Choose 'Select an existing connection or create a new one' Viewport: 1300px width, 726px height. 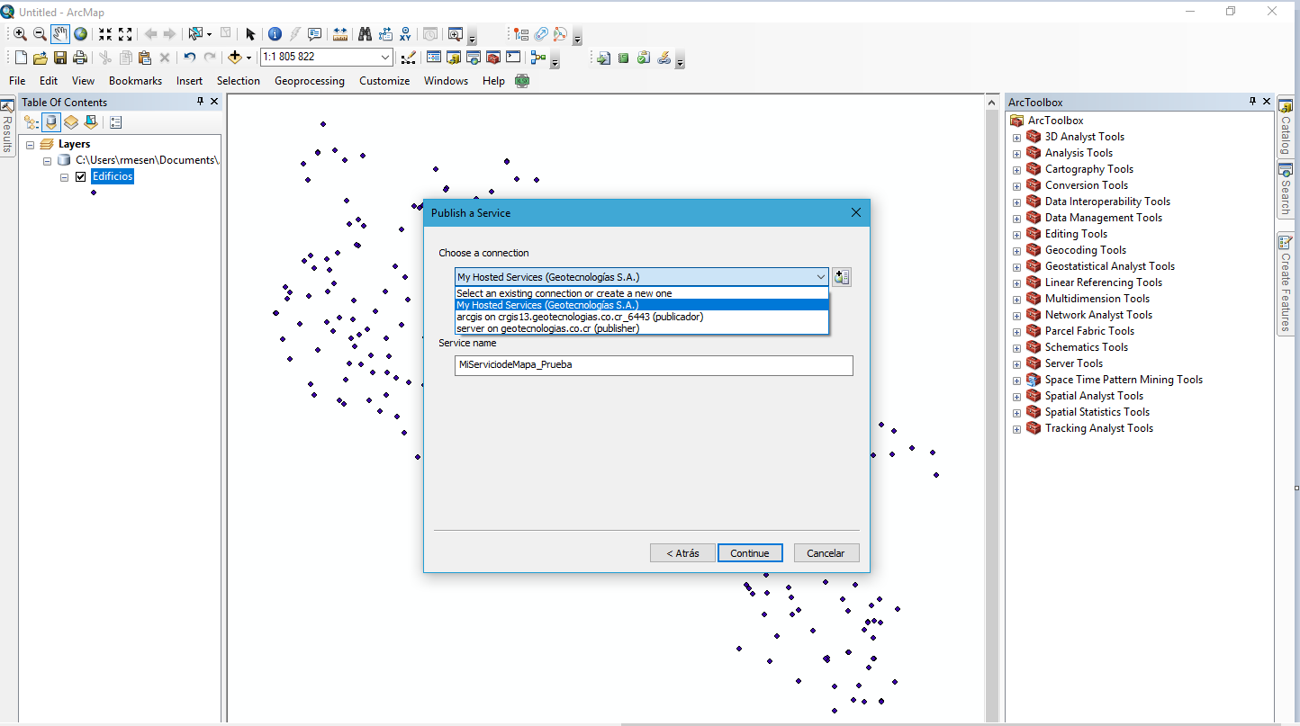point(641,293)
